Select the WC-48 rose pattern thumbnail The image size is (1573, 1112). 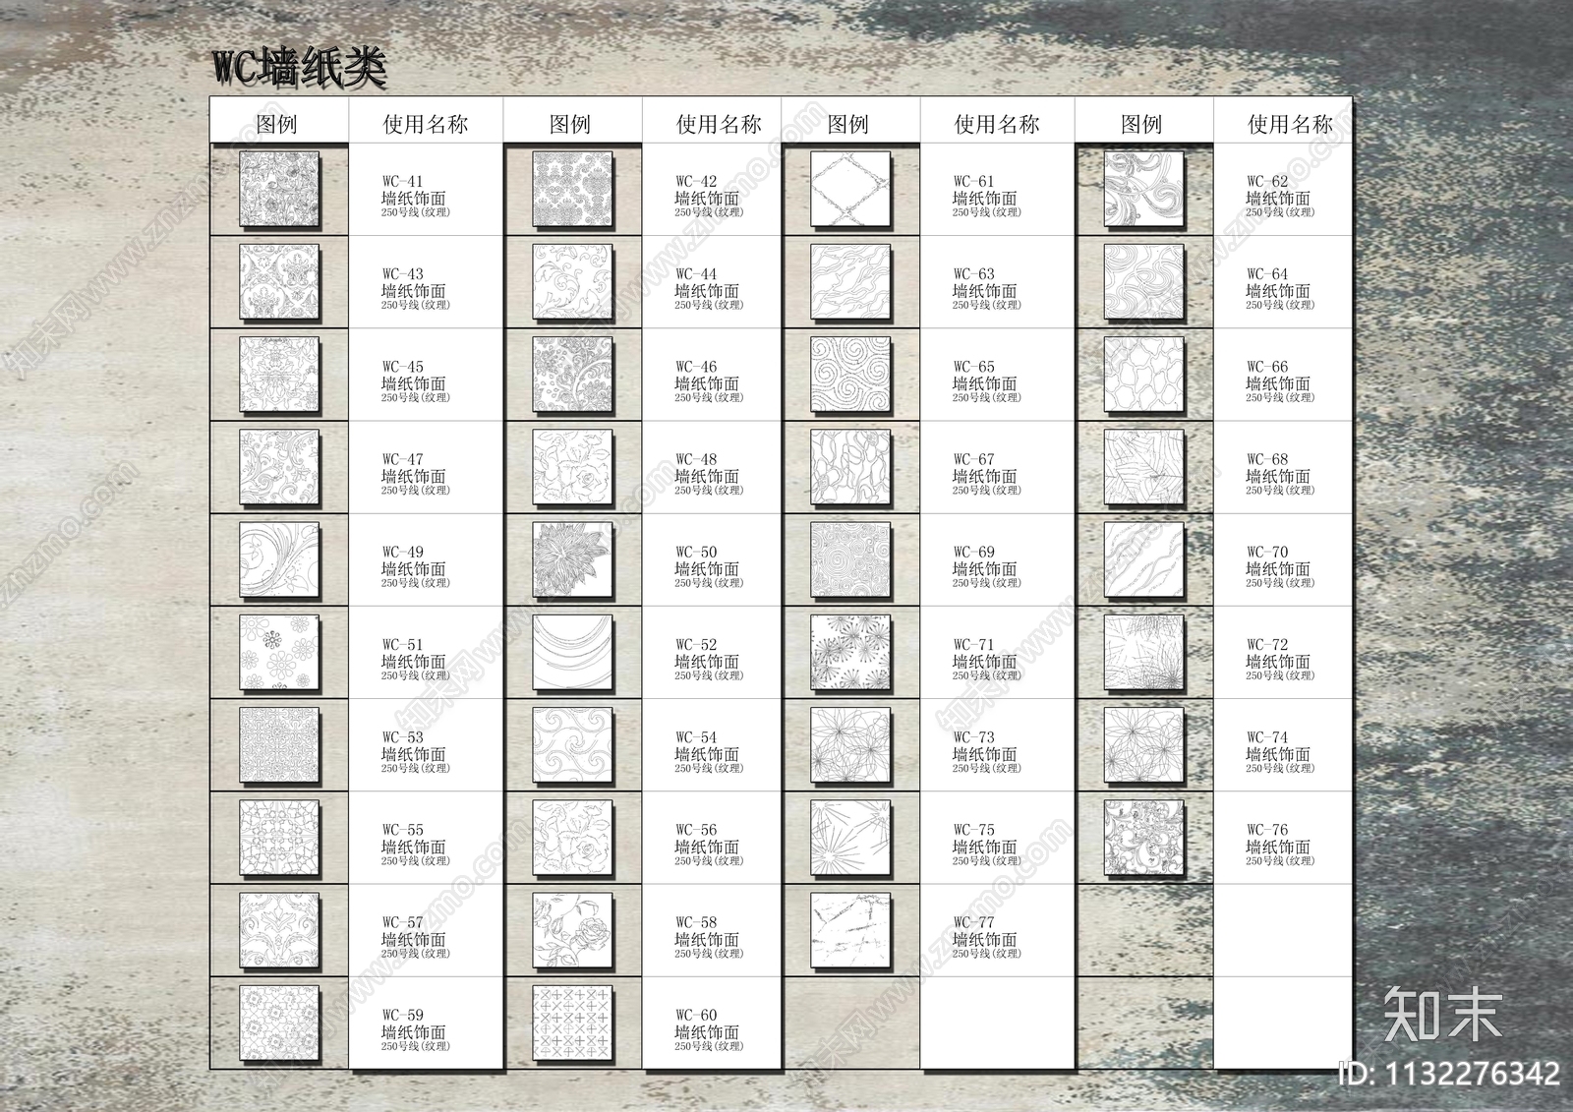pos(572,467)
